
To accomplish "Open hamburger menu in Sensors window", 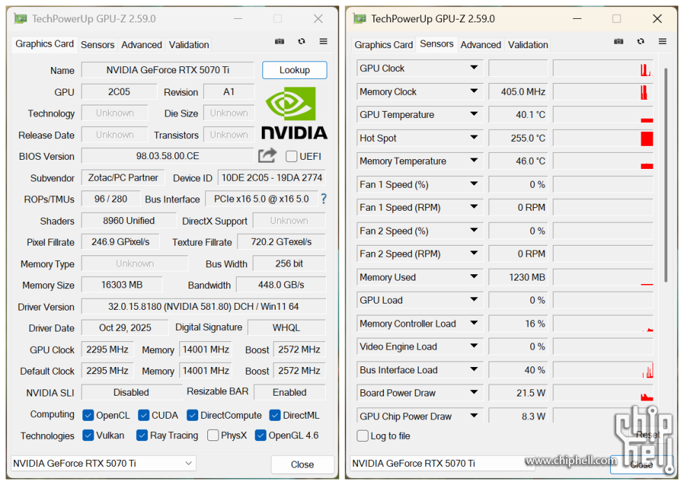I will (x=662, y=41).
